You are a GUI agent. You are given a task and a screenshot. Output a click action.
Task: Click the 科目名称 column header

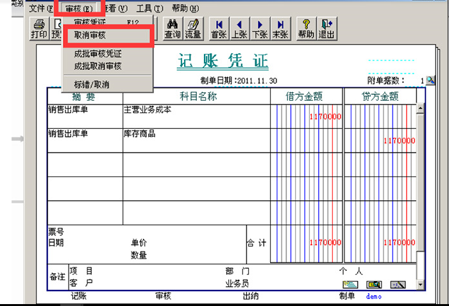pyautogui.click(x=198, y=96)
